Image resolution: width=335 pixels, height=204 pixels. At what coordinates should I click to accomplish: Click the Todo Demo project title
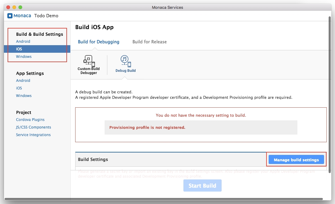click(x=46, y=16)
